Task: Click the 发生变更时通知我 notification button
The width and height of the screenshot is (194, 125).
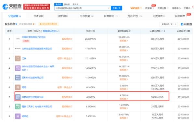Action: pyautogui.click(x=48, y=24)
